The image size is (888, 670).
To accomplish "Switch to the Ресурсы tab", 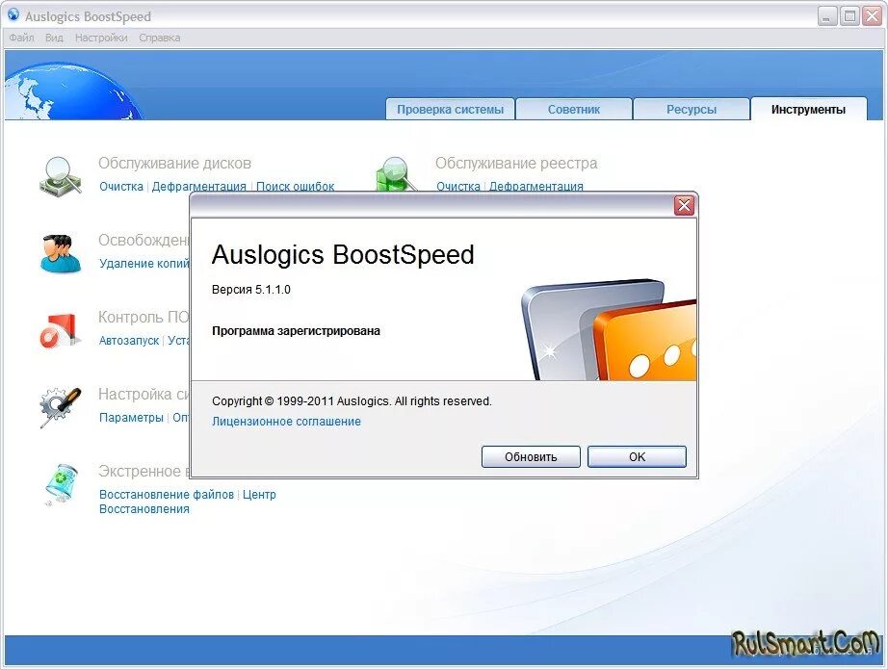I will 691,109.
